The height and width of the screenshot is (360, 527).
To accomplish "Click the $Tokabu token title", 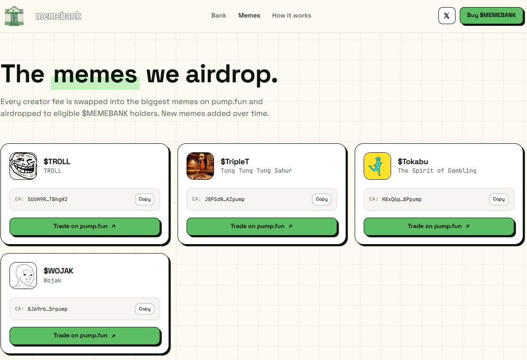I will [413, 161].
